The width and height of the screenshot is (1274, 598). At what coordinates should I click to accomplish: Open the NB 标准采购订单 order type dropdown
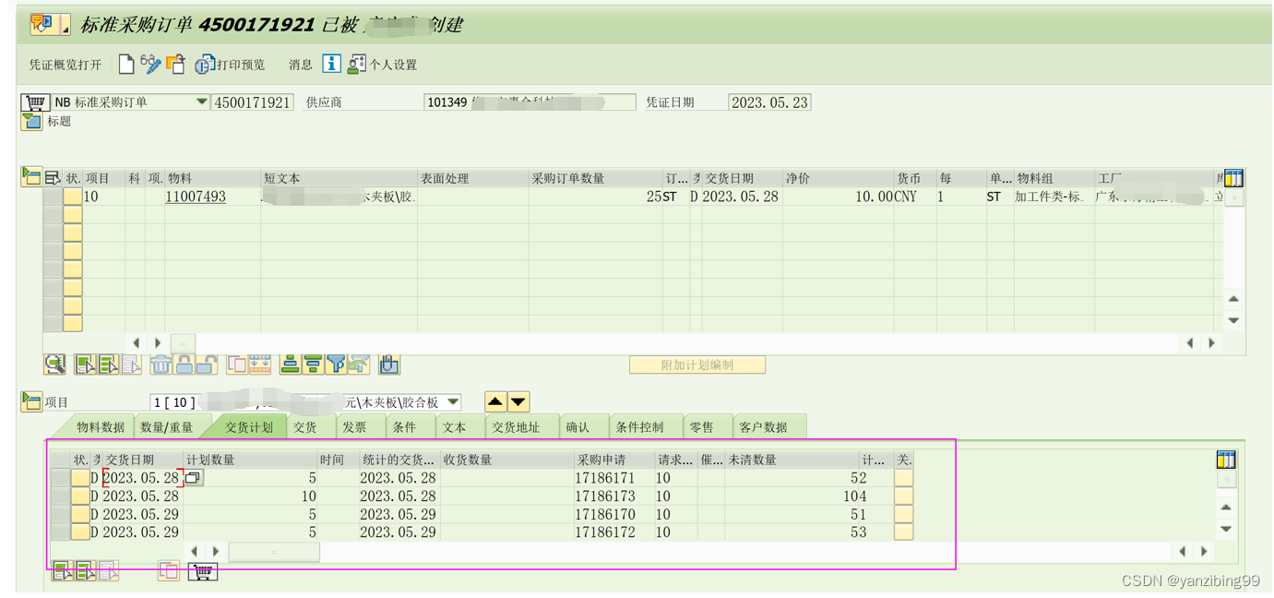tap(203, 102)
